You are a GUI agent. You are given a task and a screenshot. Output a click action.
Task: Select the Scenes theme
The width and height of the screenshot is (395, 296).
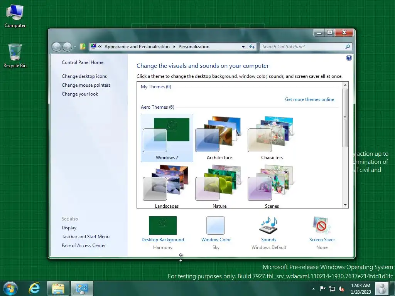(x=272, y=186)
